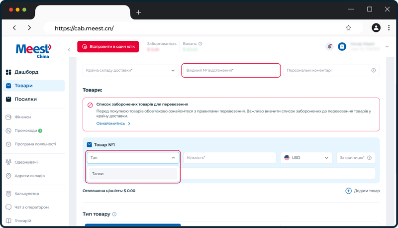Open Посилки section in sidebar

coord(26,99)
